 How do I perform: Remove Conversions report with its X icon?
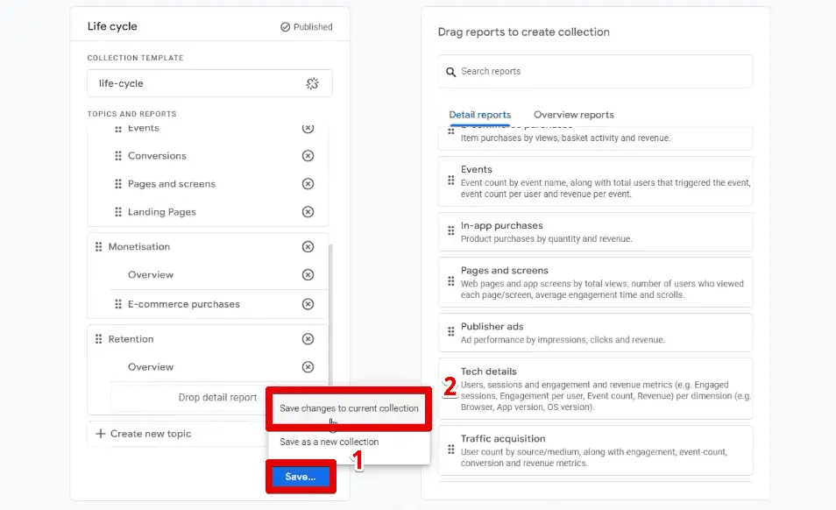[x=308, y=156]
